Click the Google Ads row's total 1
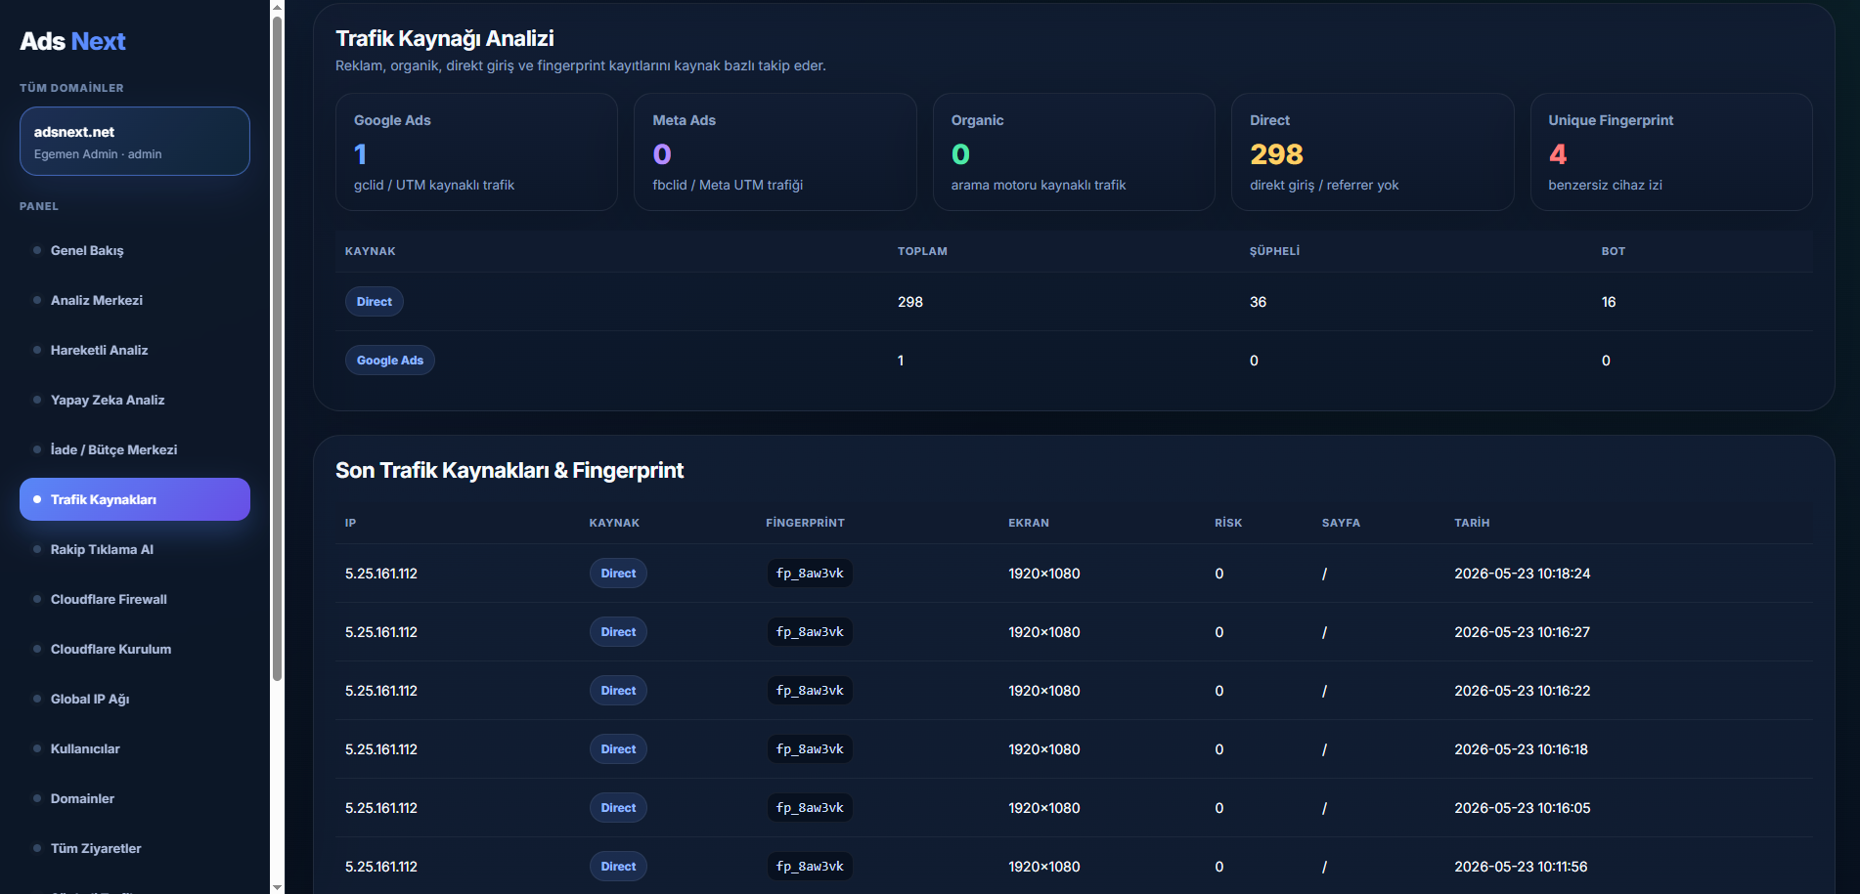 [x=901, y=361]
